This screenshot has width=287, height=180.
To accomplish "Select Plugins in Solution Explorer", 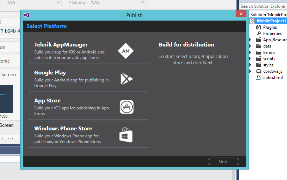I will 270,27.
